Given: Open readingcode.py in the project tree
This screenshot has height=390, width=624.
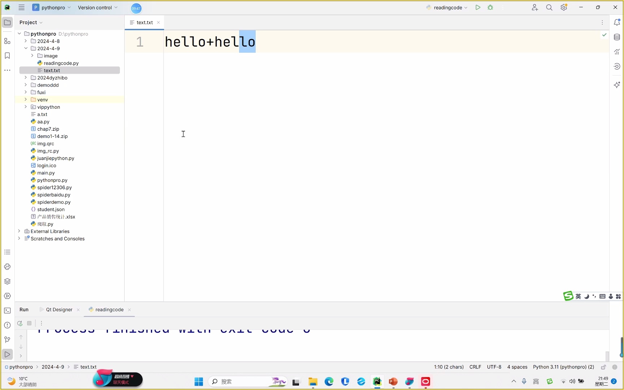Looking at the screenshot, I should [61, 63].
